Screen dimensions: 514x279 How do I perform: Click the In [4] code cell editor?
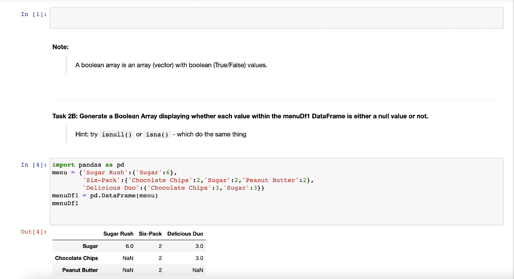(277, 192)
